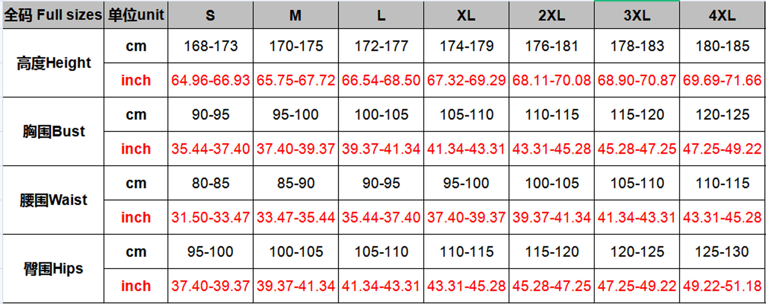766x304 pixels.
Task: Select the 单位unit header cell
Action: pyautogui.click(x=136, y=15)
